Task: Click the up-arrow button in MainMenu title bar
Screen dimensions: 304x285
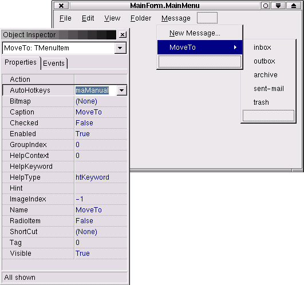Action: point(294,6)
